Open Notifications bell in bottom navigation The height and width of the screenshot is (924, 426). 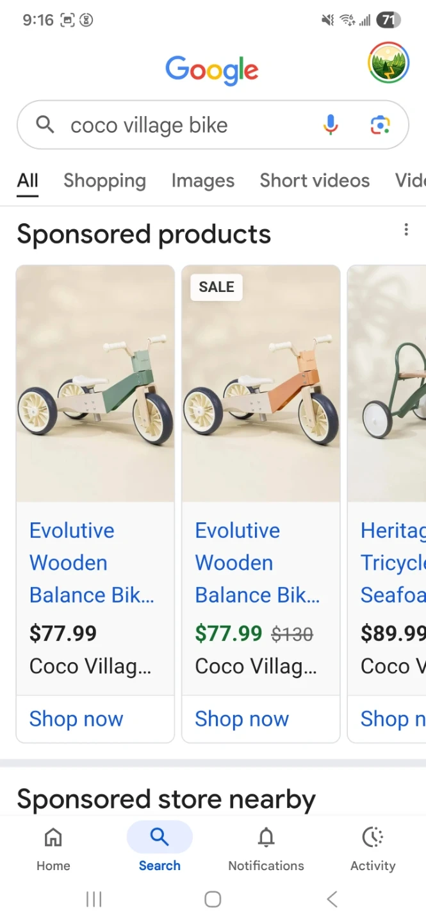click(x=266, y=848)
